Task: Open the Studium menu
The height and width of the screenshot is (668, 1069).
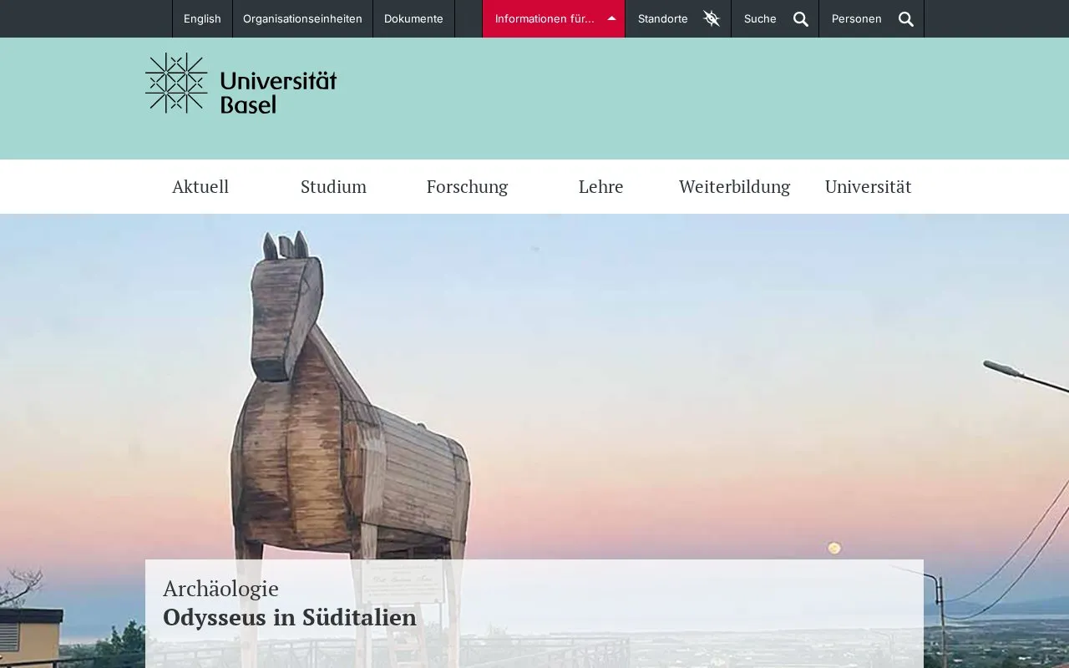Action: [x=333, y=186]
